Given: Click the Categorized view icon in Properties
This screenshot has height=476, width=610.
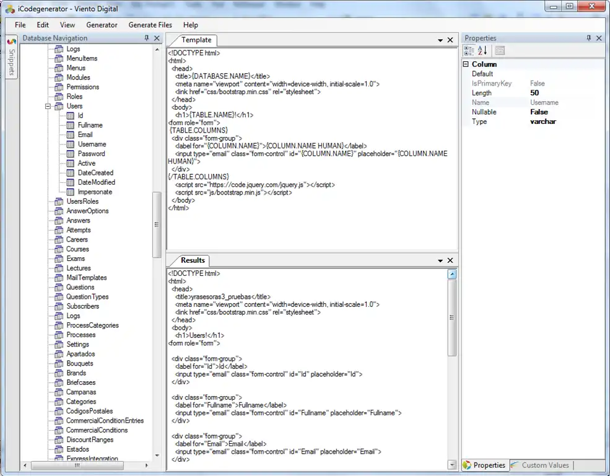Looking at the screenshot, I should click(469, 51).
